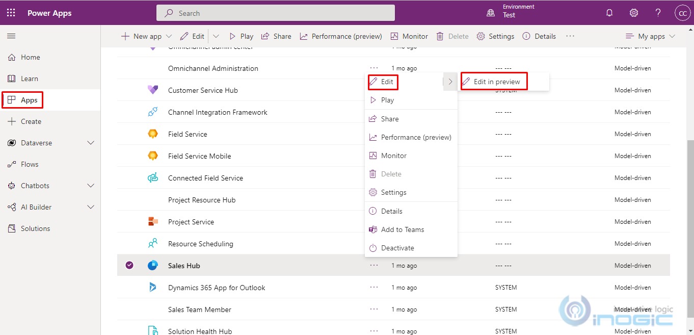694x335 pixels.
Task: Go to Solutions in left navigation
Action: coord(50,228)
